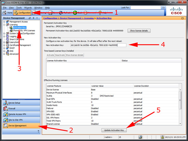Viewport: 188px width, 141px height.
Task: Click the Go button beside Look For
Action: pyautogui.click(x=163, y=8)
